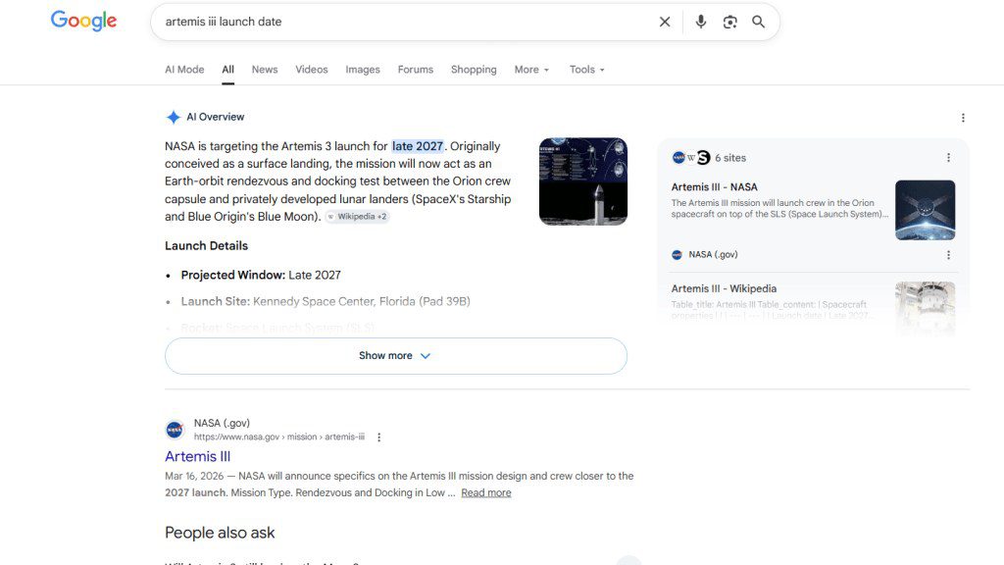Click 'Launch Site: Kennedy Space Center' bullet
Image resolution: width=1004 pixels, height=565 pixels.
pos(326,301)
